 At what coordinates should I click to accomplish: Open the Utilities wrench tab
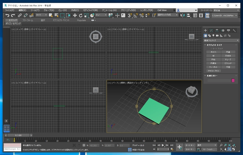234,30
